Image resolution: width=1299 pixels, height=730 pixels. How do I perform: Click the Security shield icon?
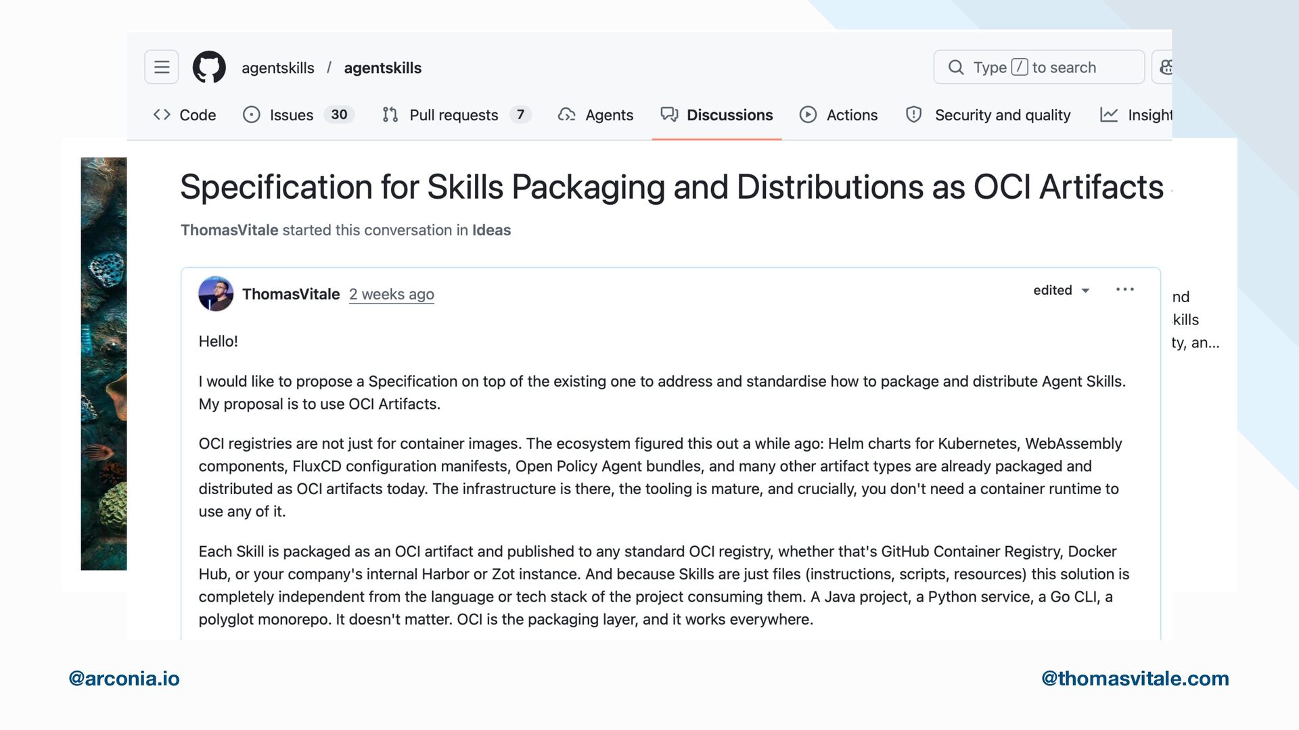[x=913, y=115]
